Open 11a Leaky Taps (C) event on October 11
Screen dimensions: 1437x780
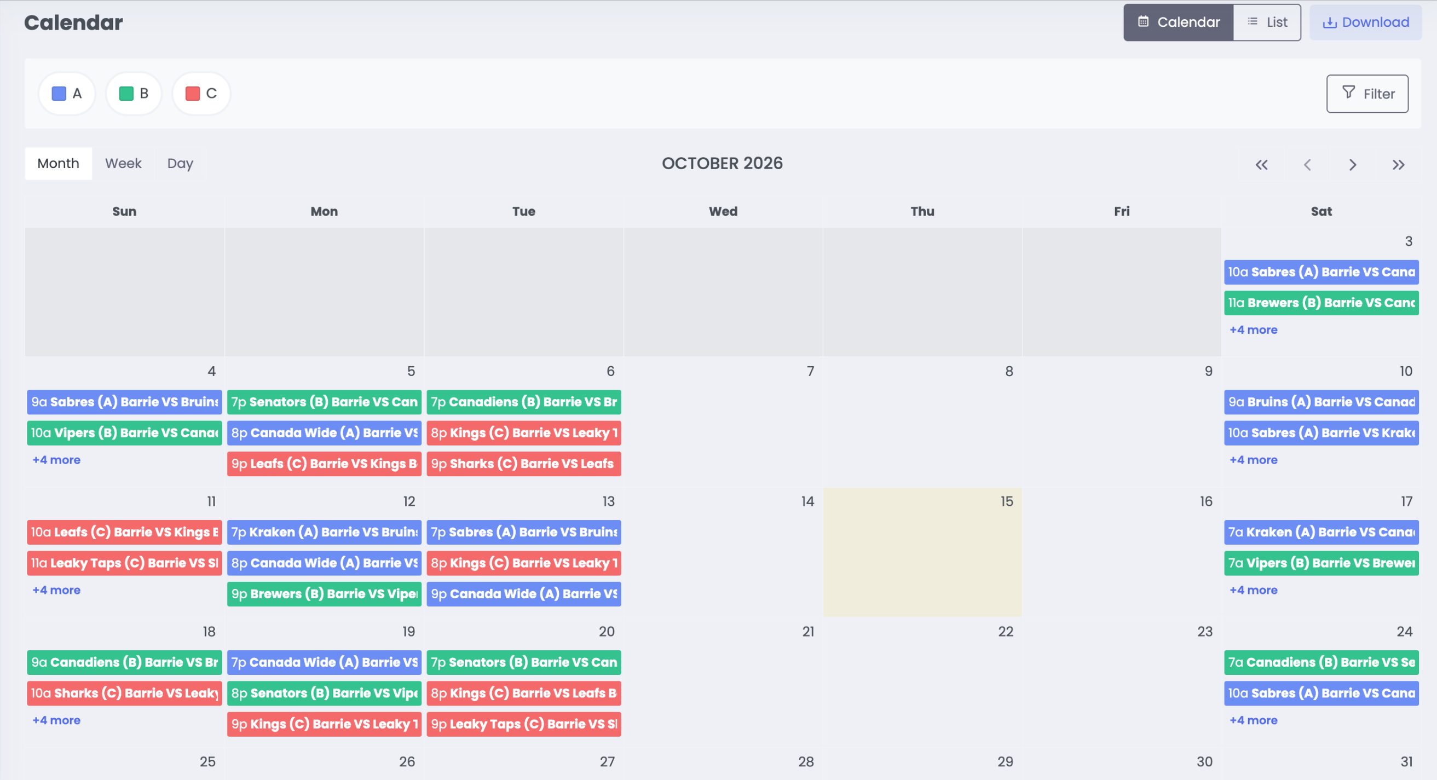pos(124,563)
